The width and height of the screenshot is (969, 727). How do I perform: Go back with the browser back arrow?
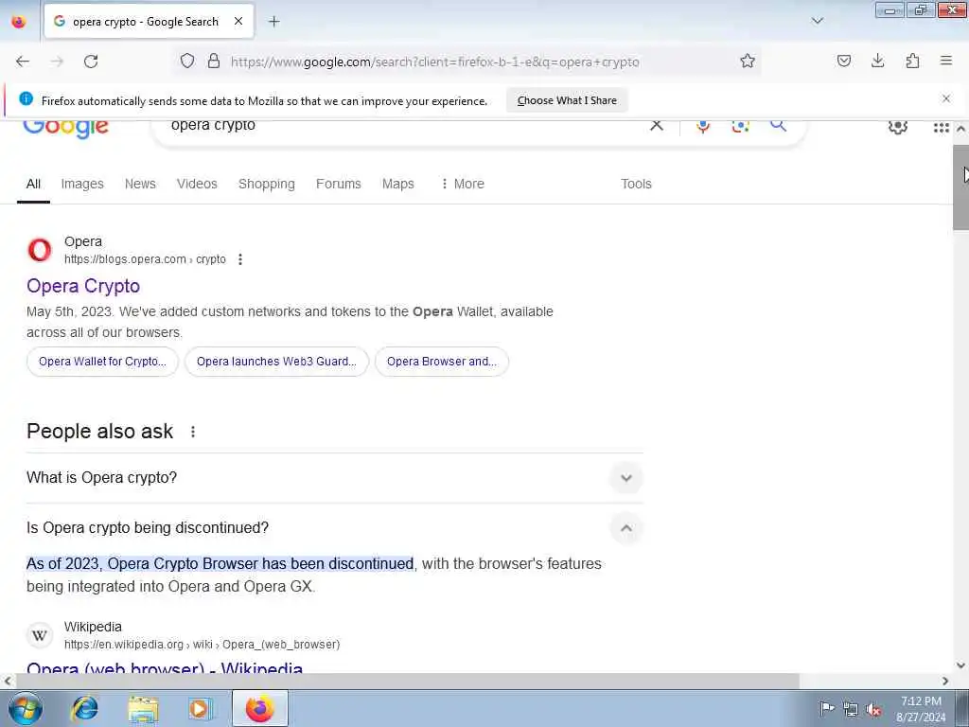pyautogui.click(x=23, y=62)
